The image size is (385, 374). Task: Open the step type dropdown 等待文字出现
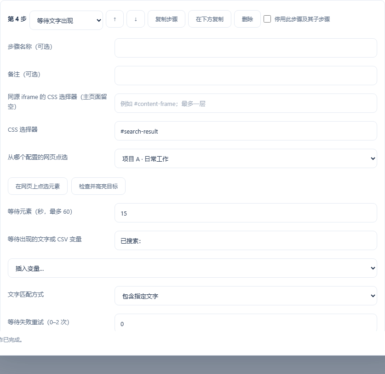pos(66,20)
